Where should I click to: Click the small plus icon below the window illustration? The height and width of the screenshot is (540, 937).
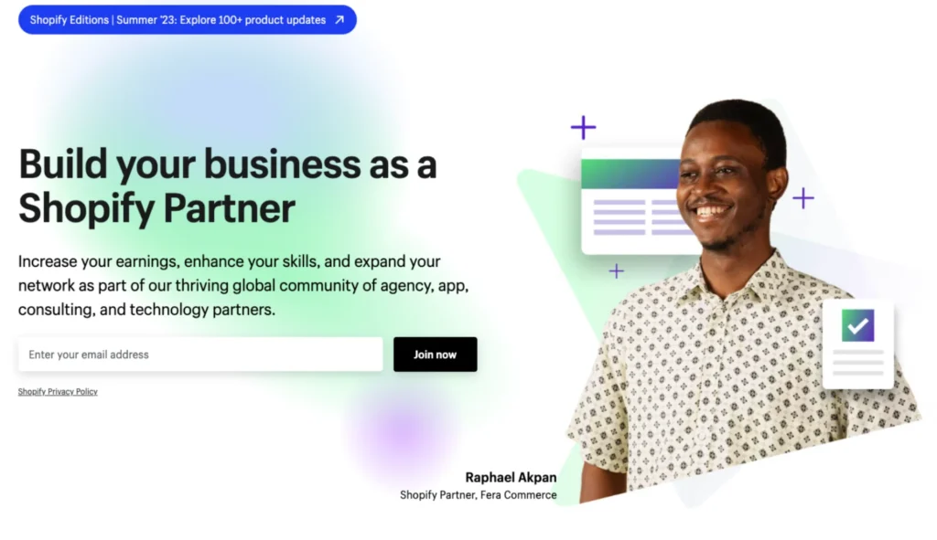[x=616, y=271]
